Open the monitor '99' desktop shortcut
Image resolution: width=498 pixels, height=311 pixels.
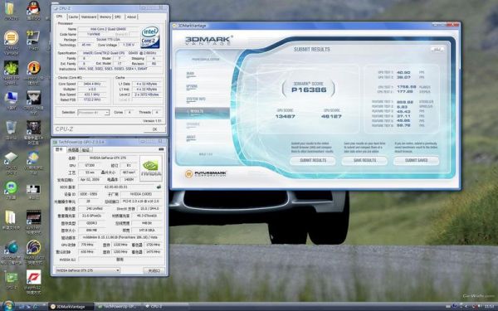(x=33, y=38)
